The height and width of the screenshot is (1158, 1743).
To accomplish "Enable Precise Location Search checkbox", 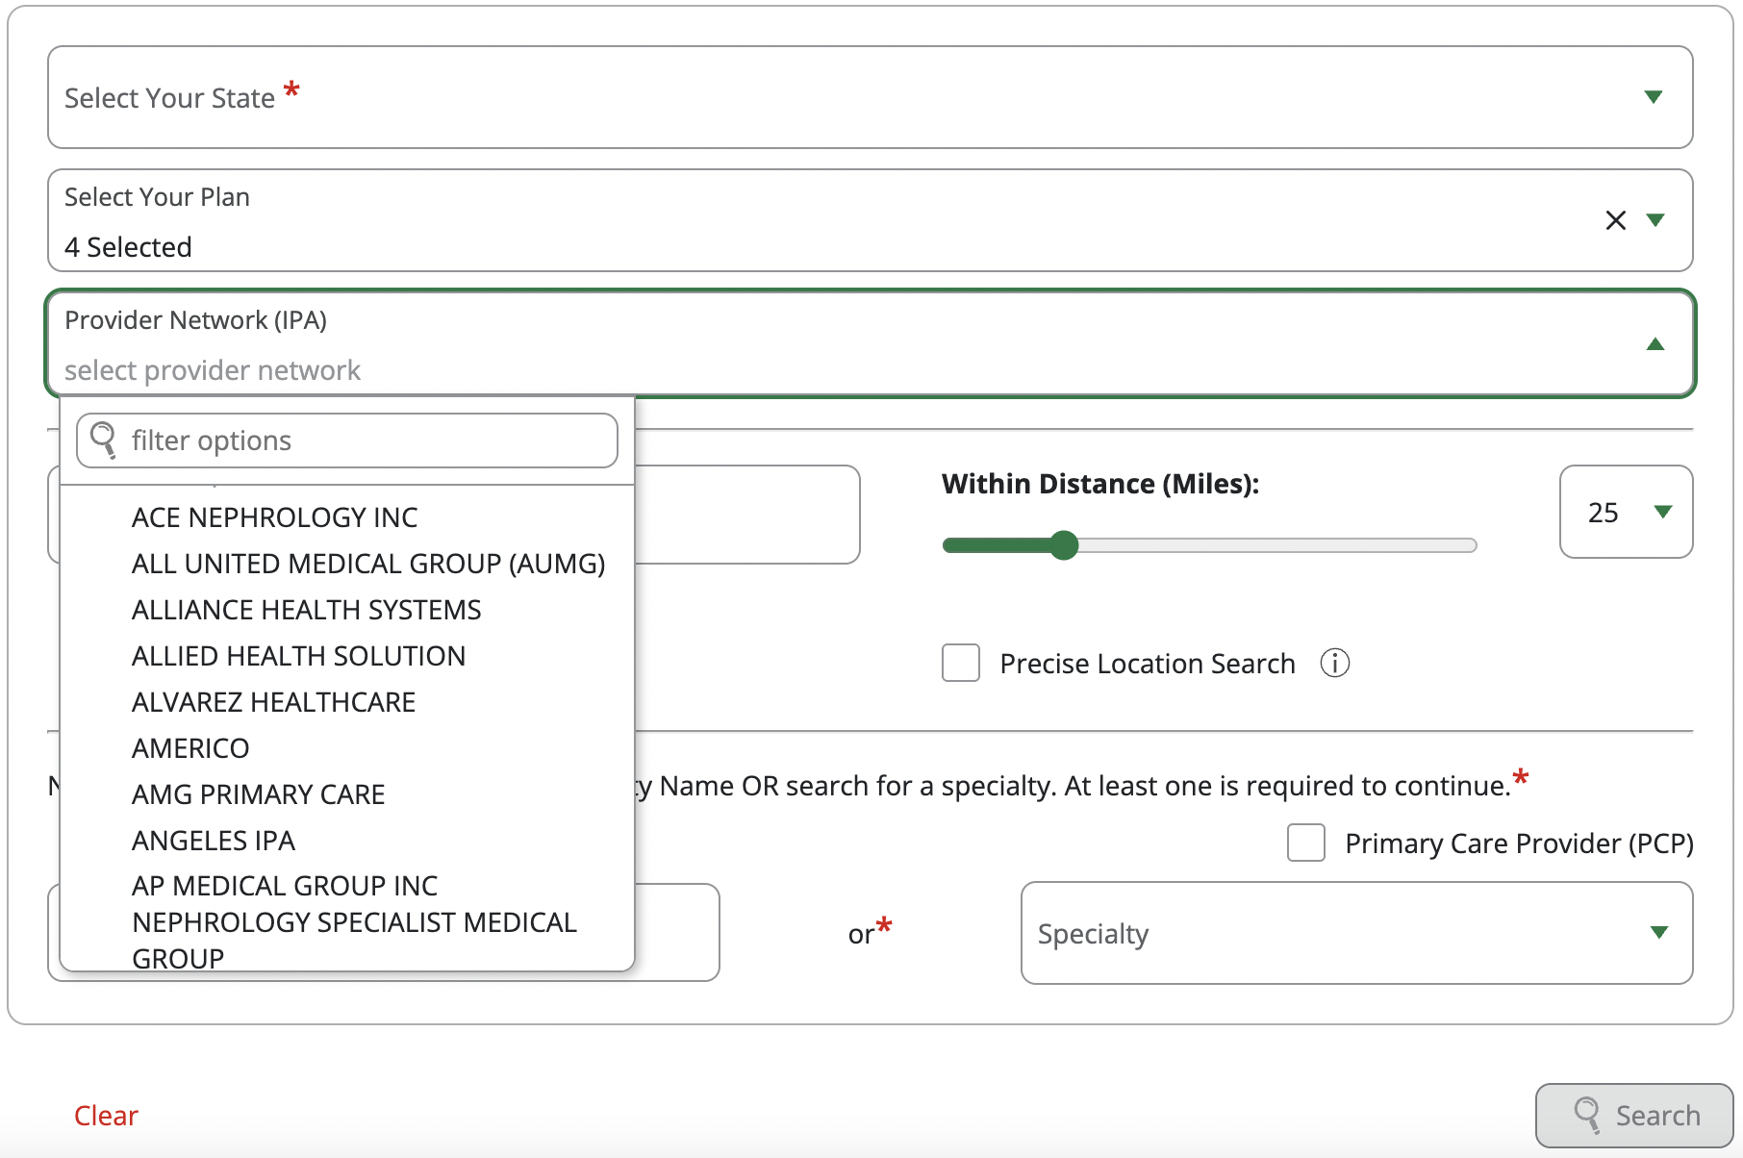I will pos(960,663).
